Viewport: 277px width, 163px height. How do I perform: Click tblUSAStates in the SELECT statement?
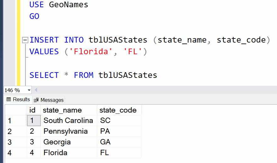point(127,75)
